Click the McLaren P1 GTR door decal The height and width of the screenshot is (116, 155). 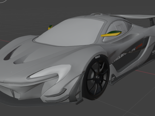pyautogui.click(x=128, y=53)
